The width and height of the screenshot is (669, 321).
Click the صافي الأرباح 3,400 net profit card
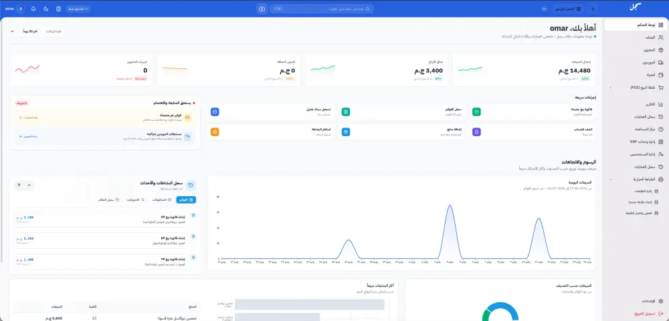(377, 70)
